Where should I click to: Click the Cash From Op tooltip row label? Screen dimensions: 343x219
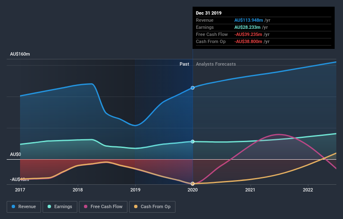point(211,41)
